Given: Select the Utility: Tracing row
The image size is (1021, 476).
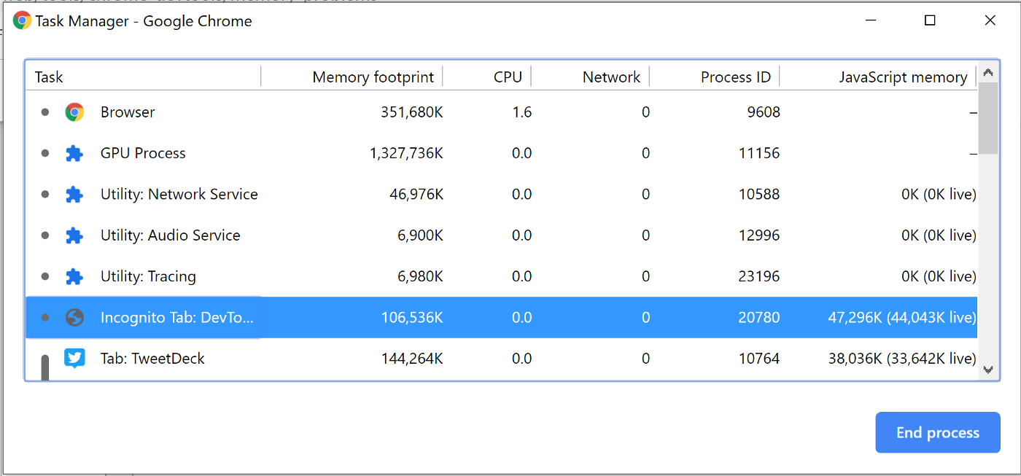Looking at the screenshot, I should pos(502,276).
